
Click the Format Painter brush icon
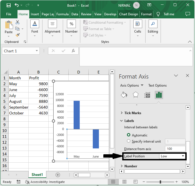point(17,35)
